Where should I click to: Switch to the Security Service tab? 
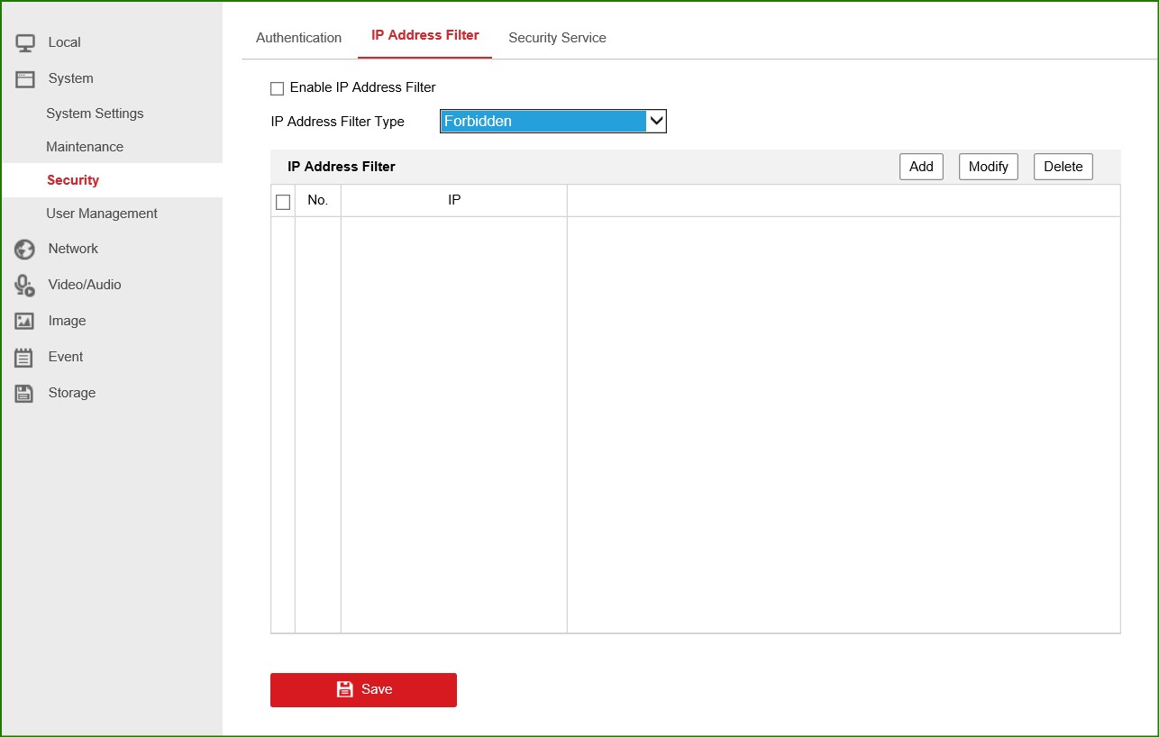[x=557, y=38]
